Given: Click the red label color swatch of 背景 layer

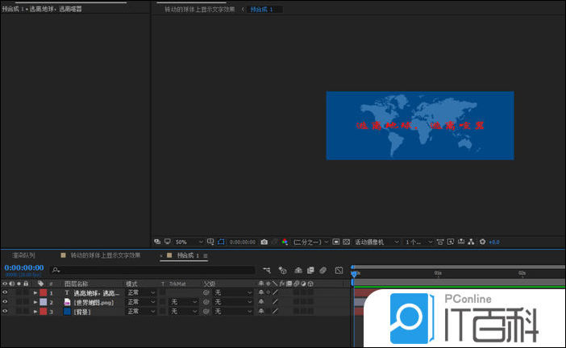Looking at the screenshot, I should [44, 311].
